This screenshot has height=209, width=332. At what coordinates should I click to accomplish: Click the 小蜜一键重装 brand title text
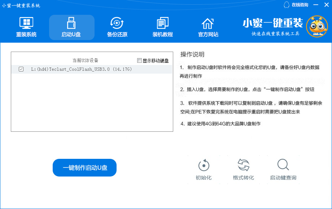coord(272,23)
